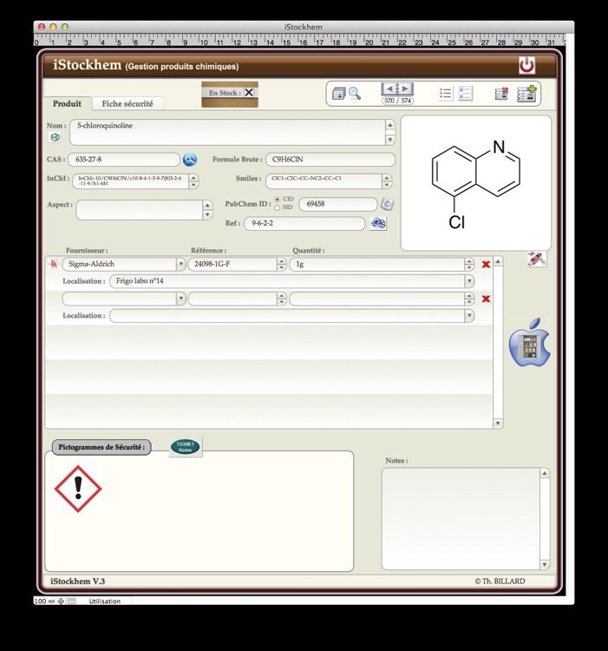The image size is (608, 651).
Task: Click the Pictogrammes de Sécurité button
Action: 101,447
